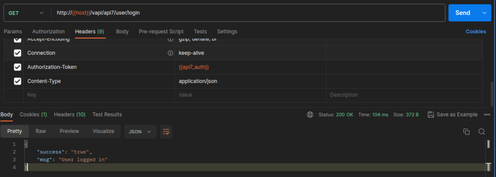Open the JSON format dropdown
The height and width of the screenshot is (177, 496).
140,132
